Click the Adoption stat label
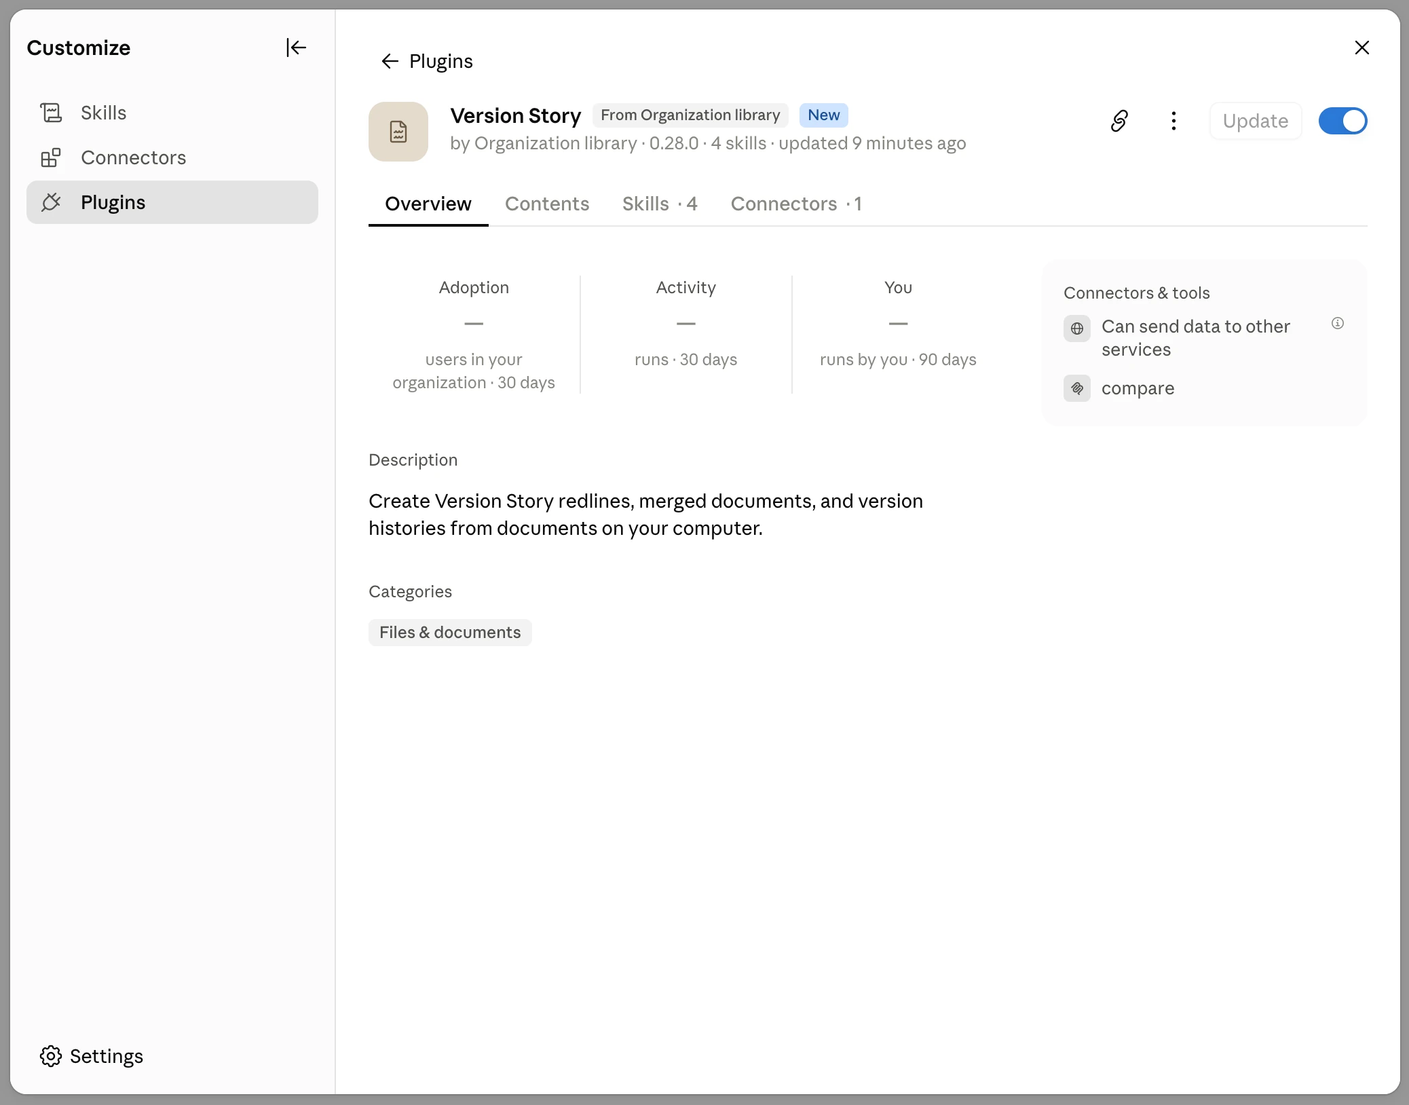The image size is (1409, 1105). point(474,288)
